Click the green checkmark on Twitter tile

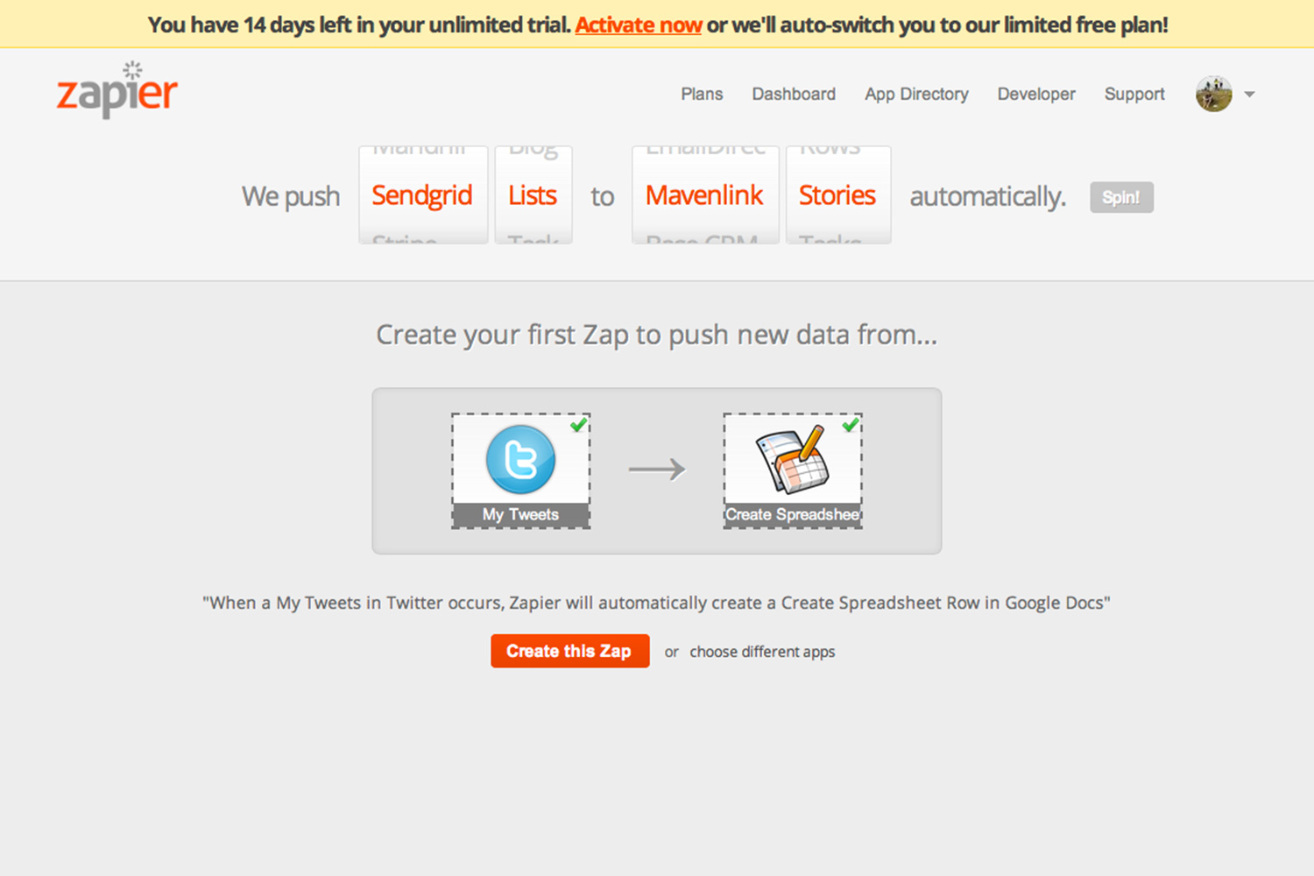[x=578, y=425]
